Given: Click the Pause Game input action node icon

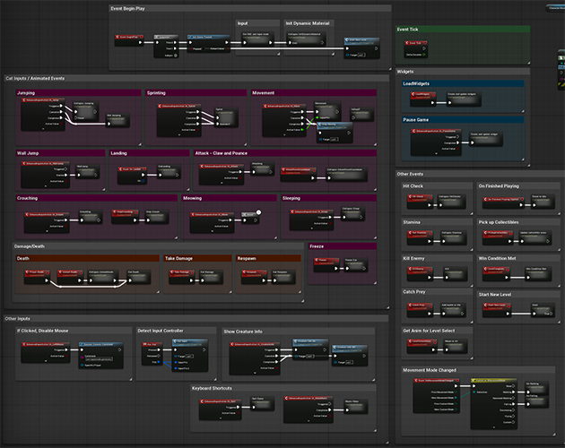Looking at the screenshot, I should point(414,133).
